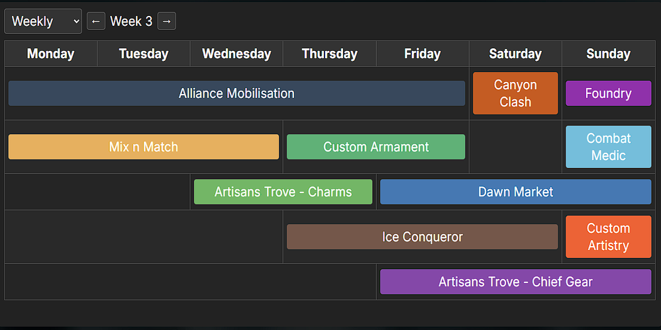Image resolution: width=661 pixels, height=330 pixels.
Task: Click the Custom Armament event bar
Action: (x=376, y=147)
